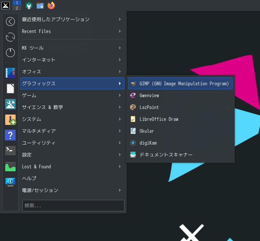Open the wrench and screwdriver tools icon
260x241 pixels.
pos(10,104)
